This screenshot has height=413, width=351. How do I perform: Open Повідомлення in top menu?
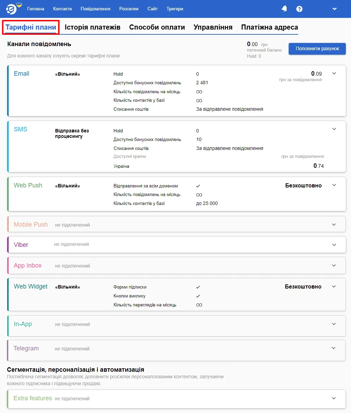pyautogui.click(x=96, y=9)
